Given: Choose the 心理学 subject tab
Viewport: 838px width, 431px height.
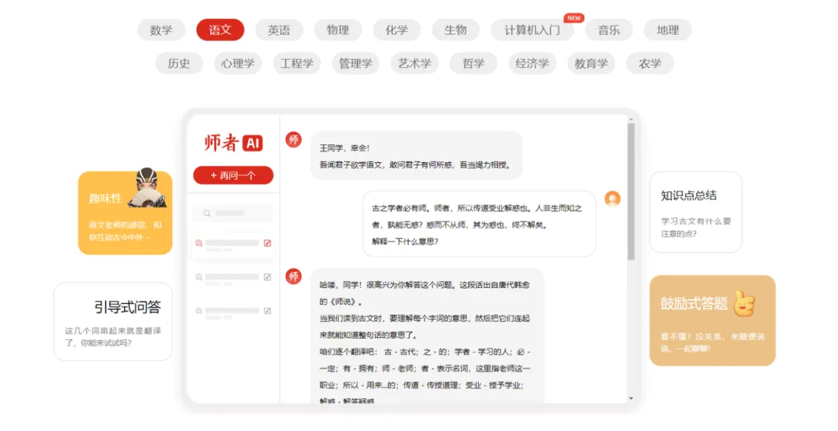Looking at the screenshot, I should [237, 64].
